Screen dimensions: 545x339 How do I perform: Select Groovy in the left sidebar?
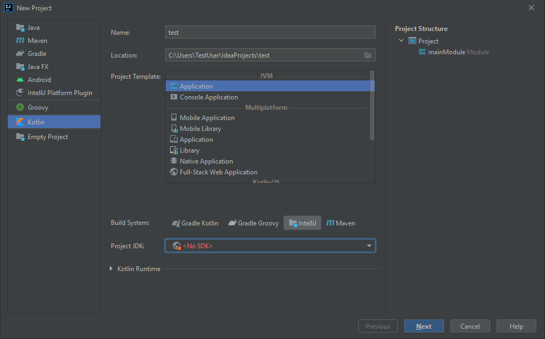[38, 108]
